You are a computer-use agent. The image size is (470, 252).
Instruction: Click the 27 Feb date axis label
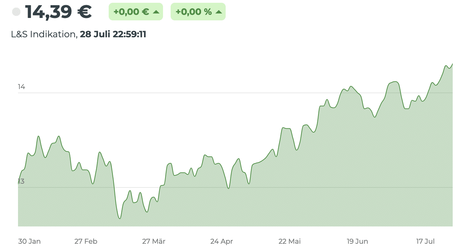click(86, 241)
